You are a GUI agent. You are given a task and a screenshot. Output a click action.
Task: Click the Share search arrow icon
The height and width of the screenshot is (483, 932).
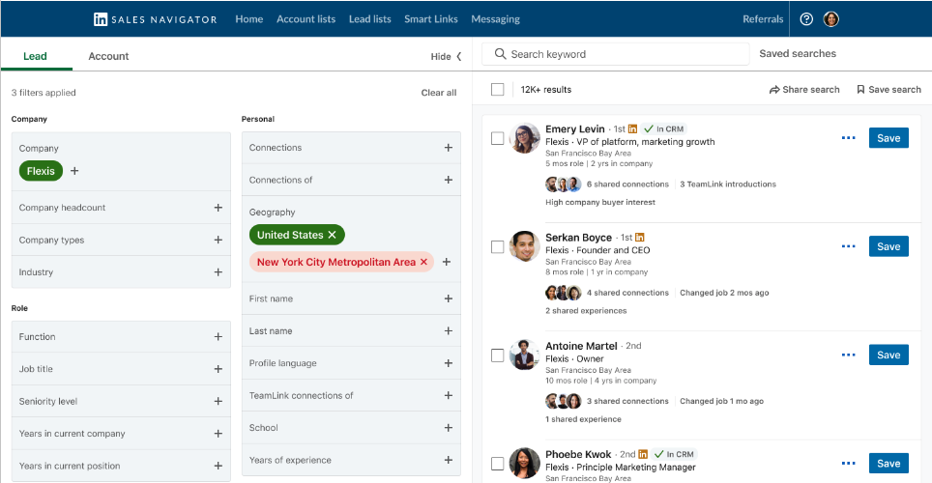773,90
